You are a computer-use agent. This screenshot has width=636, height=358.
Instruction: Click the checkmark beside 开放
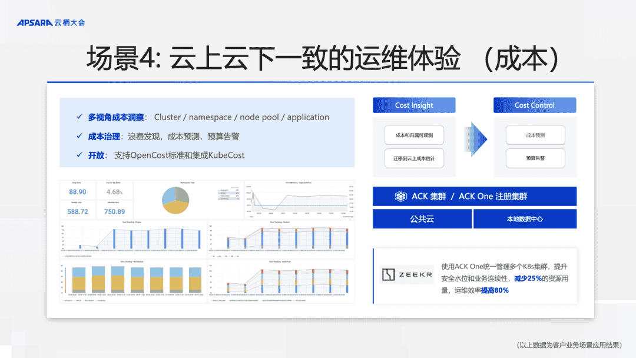(79, 155)
